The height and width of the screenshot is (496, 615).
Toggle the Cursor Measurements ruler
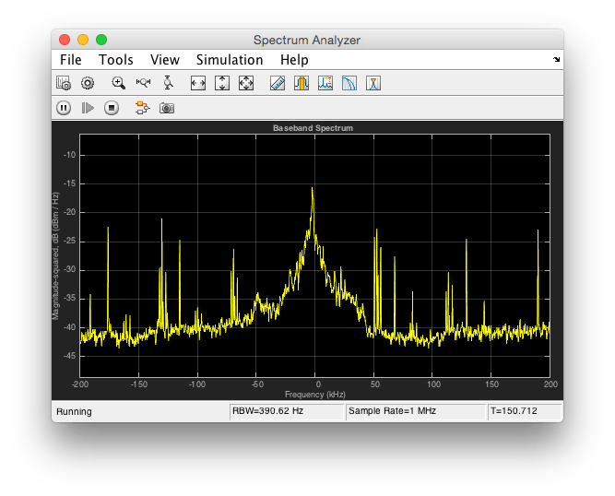tap(277, 83)
